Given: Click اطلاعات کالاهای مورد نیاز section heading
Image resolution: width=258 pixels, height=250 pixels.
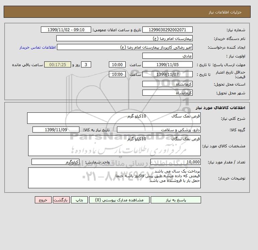Looking at the screenshot, I should point(220,108).
